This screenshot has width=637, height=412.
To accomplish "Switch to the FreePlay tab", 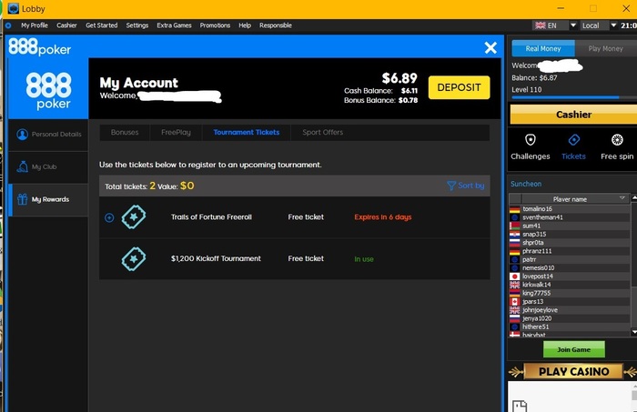I will 176,132.
